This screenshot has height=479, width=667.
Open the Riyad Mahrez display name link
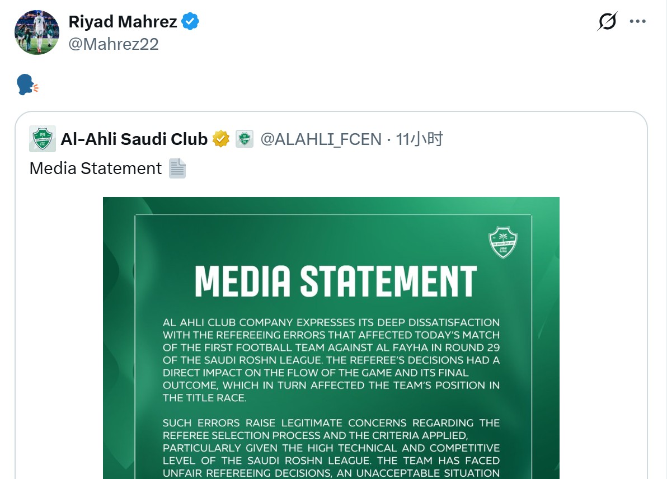[123, 22]
